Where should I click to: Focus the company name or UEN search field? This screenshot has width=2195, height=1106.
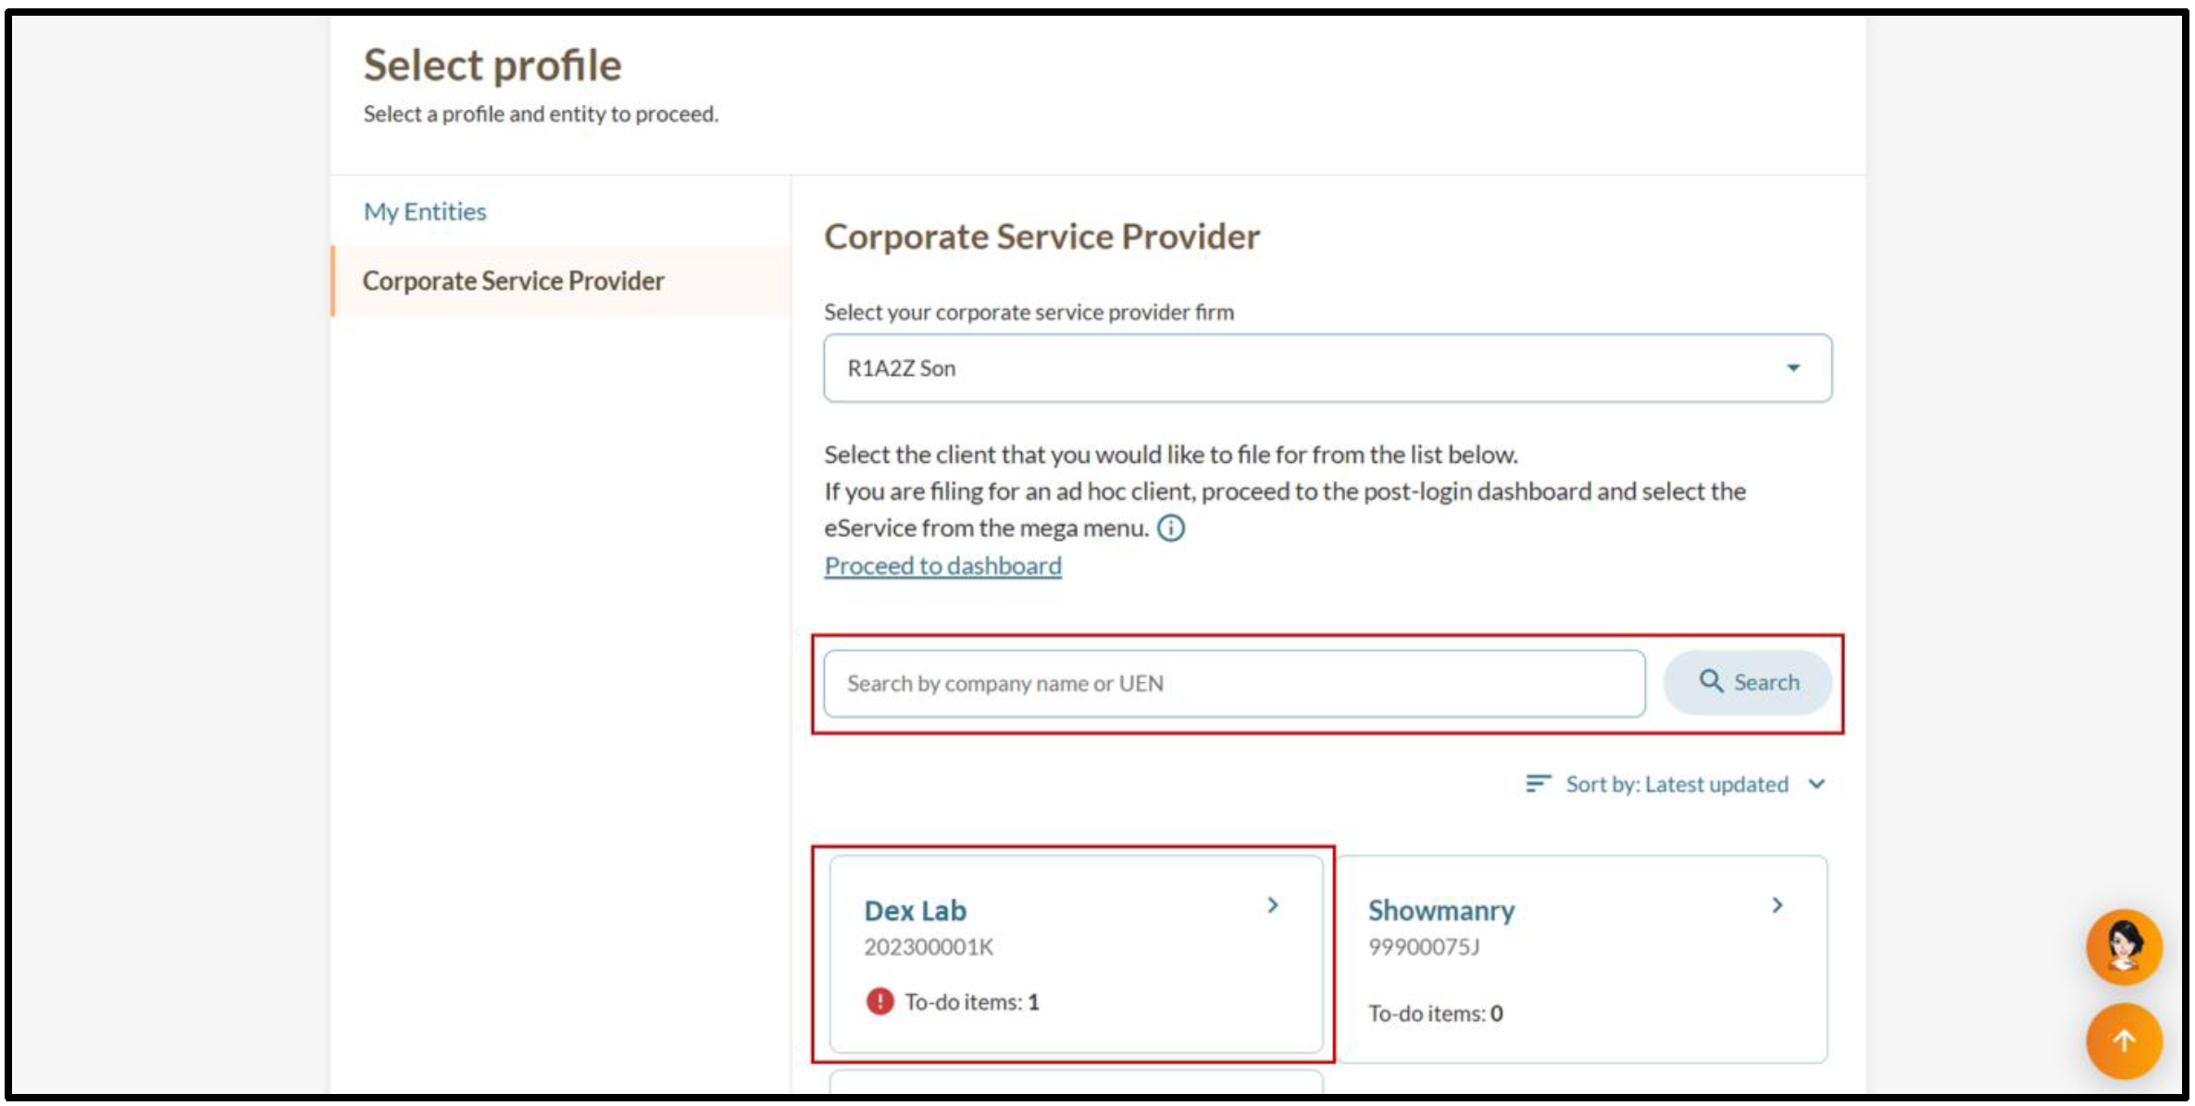pyautogui.click(x=1233, y=683)
